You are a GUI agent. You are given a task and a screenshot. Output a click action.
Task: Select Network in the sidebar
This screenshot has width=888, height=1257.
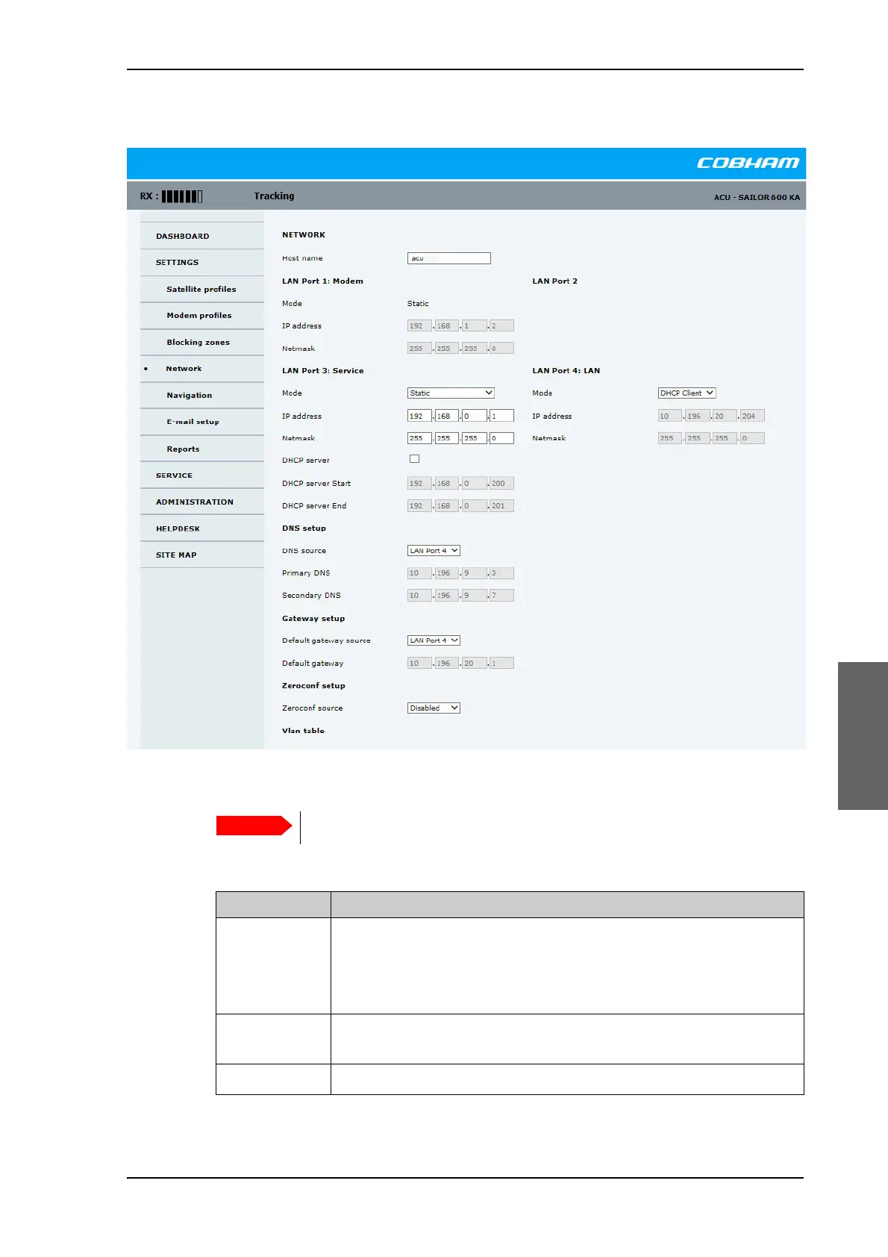tap(184, 369)
